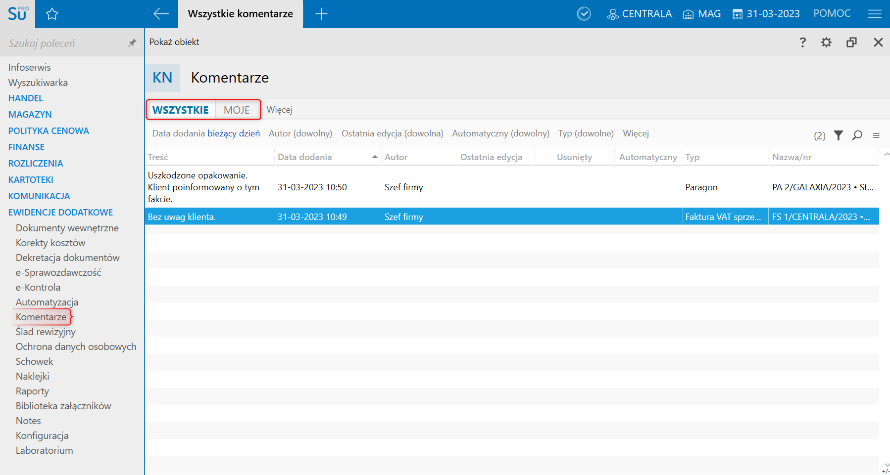The height and width of the screenshot is (475, 890).
Task: Sort by Ostatnia edycja column
Action: tap(496, 157)
